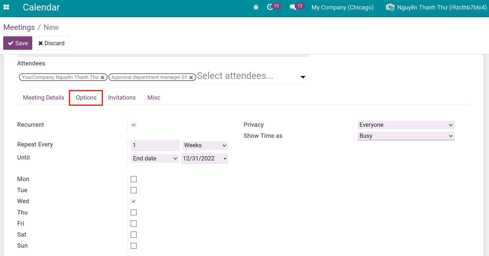
Task: Click the Discard button
Action: tap(51, 43)
